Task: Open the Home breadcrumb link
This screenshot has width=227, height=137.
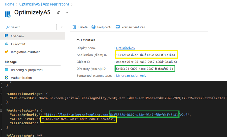Action: click(9, 4)
